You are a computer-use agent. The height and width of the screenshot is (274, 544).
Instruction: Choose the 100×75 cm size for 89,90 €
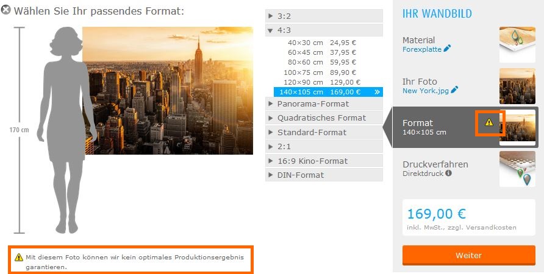(322, 72)
